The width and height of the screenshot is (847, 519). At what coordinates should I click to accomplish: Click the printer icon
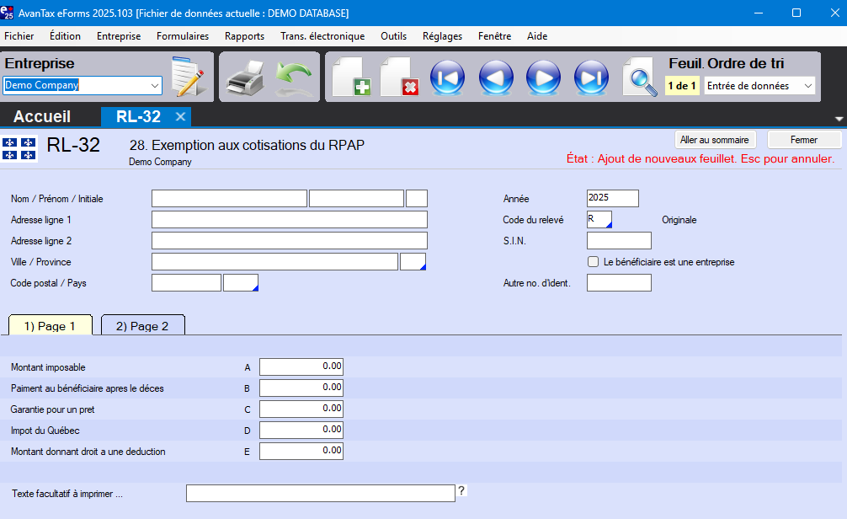coord(245,78)
